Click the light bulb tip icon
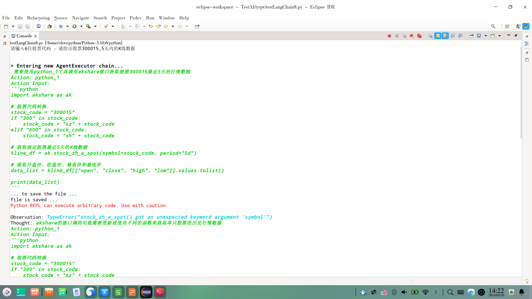Viewport: 532px width, 299px height. pyautogui.click(x=527, y=281)
